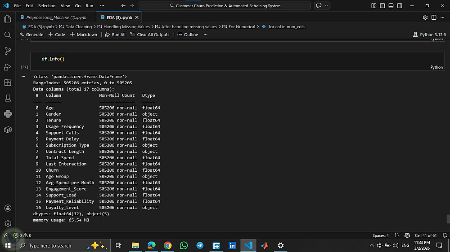This screenshot has height=252, width=450.
Task: Toggle secondary side bar visibility
Action: 400,6
